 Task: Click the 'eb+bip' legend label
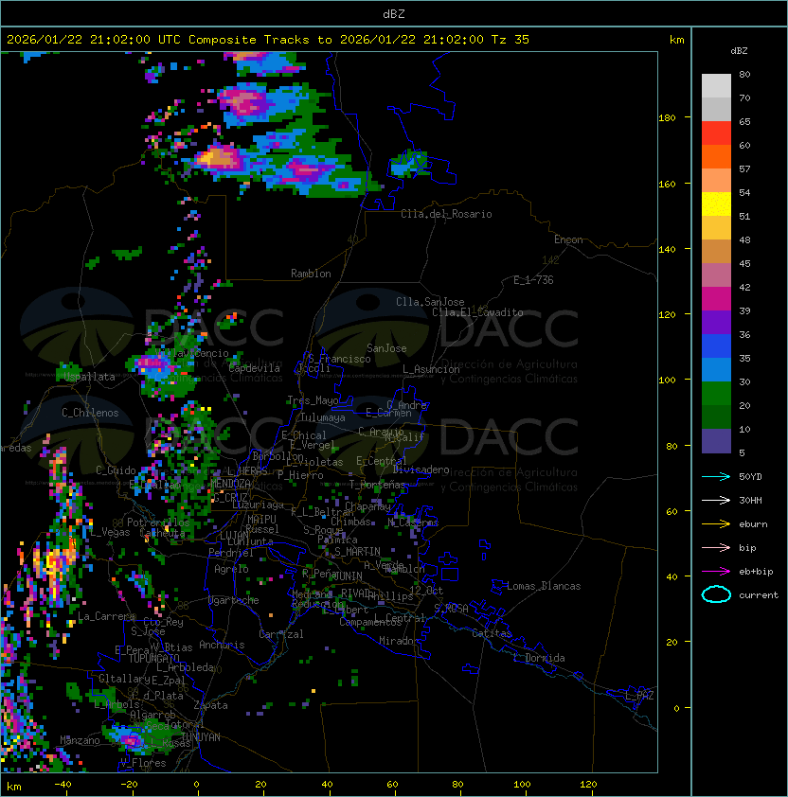tap(756, 572)
